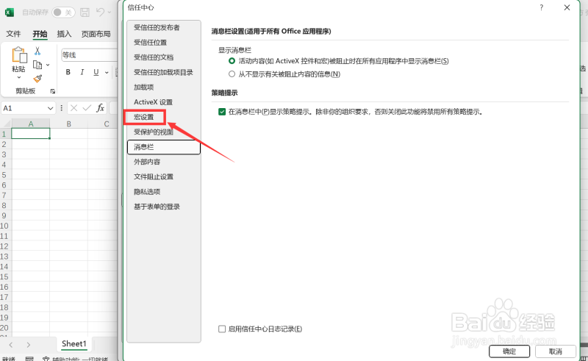
Task: Click the next sheet navigation arrow
Action: coord(29,345)
